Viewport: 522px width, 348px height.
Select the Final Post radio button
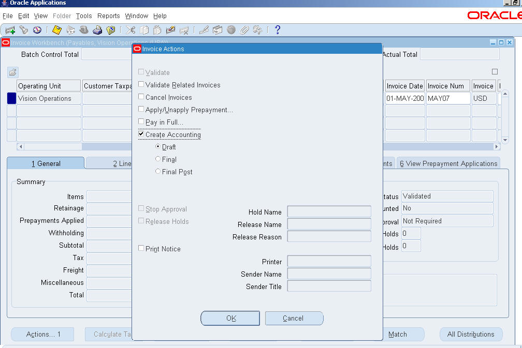tap(158, 171)
